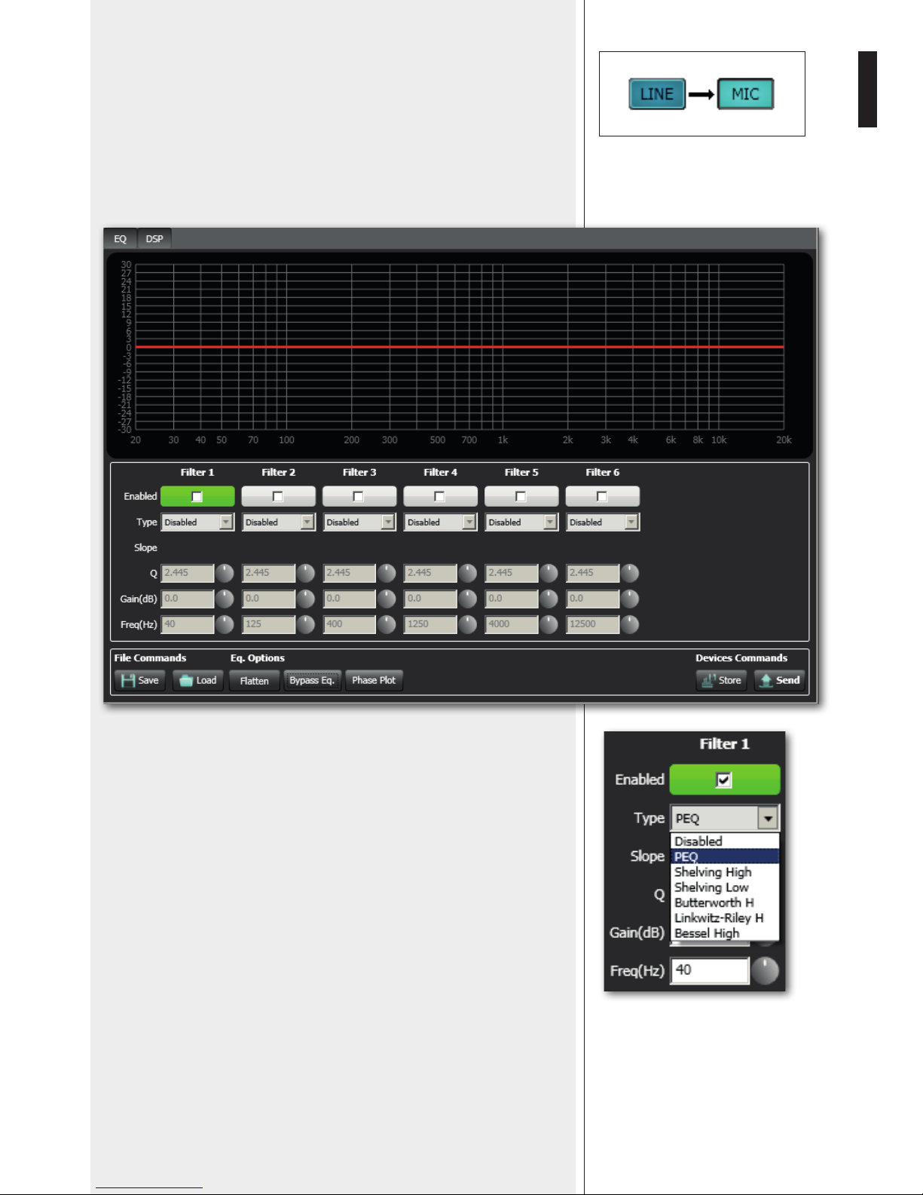The width and height of the screenshot is (923, 1195).
Task: Uncheck Enabled in the Filter 1 detail panel
Action: [x=724, y=780]
